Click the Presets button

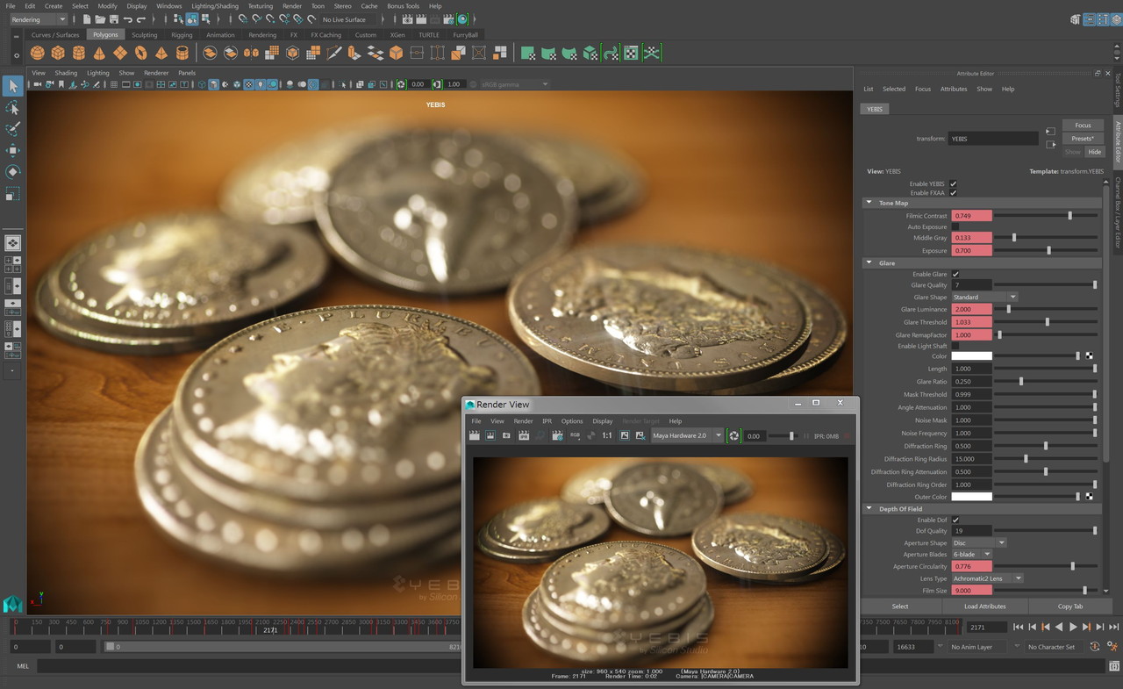1083,139
